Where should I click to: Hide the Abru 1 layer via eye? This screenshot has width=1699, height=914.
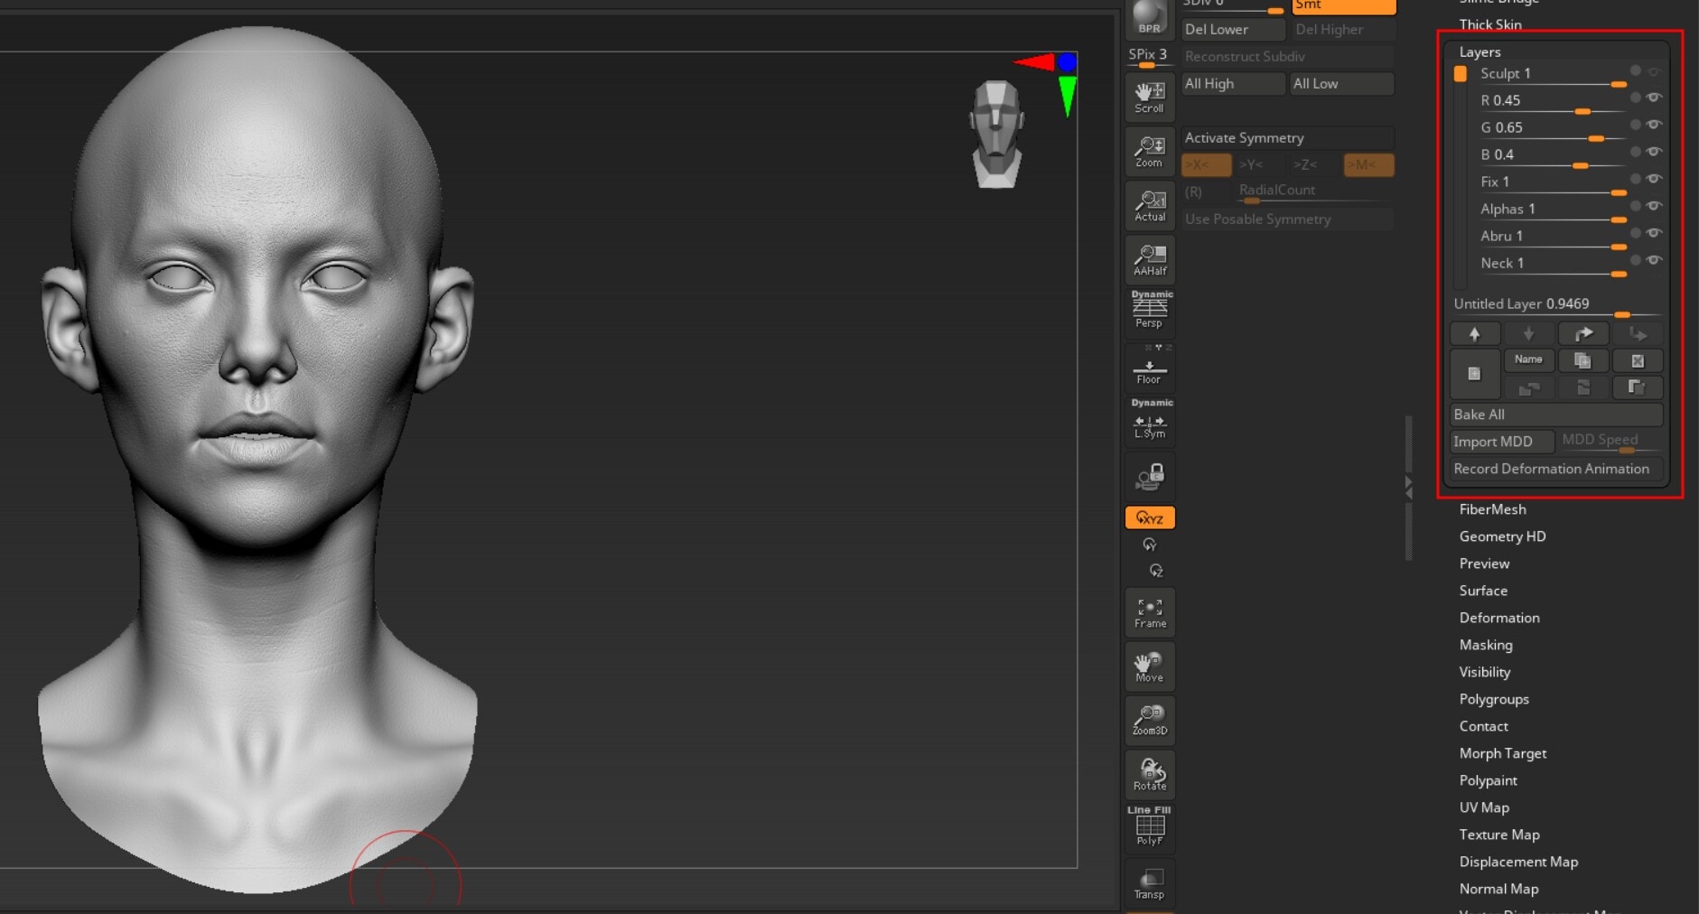coord(1654,233)
